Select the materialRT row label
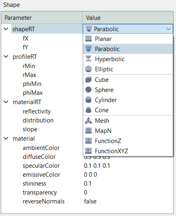 pyautogui.click(x=27, y=102)
